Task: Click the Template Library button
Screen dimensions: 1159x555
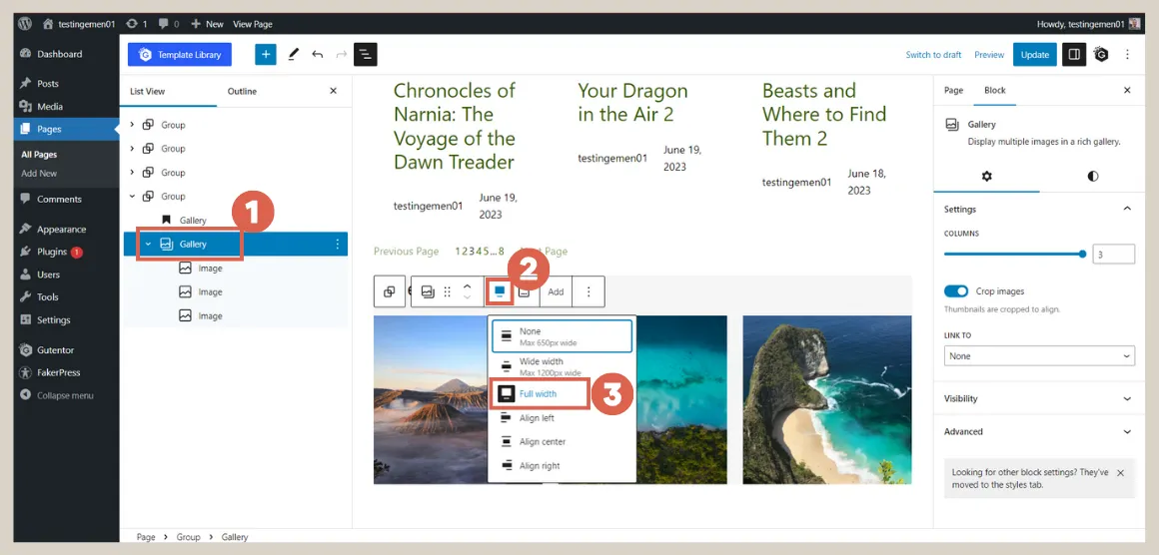Action: point(180,55)
